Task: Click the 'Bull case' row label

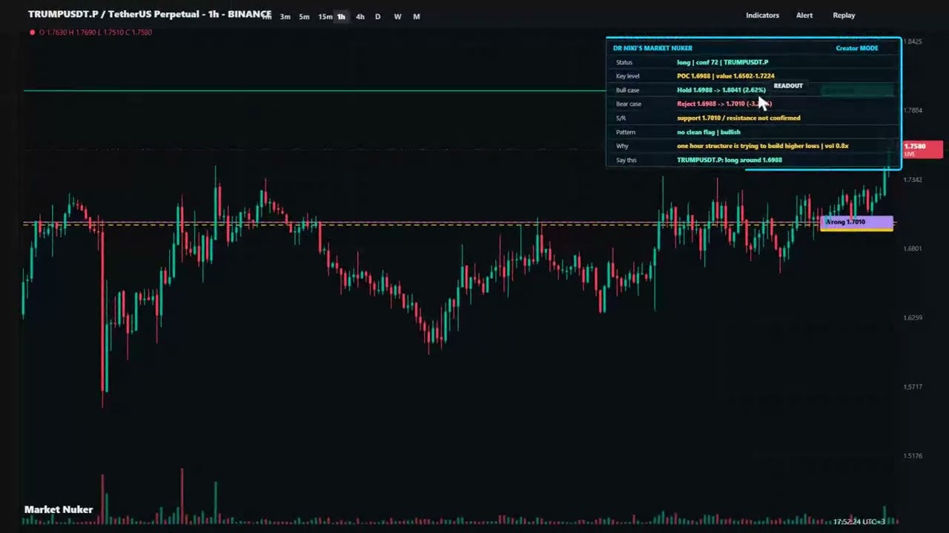Action: (x=627, y=90)
